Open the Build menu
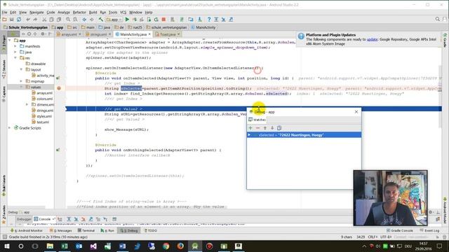This screenshot has width=449, height=252. pos(93,13)
